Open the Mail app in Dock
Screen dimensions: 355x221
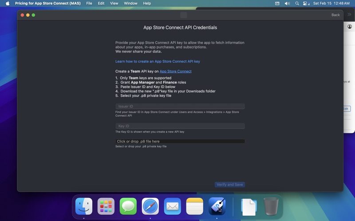(173, 206)
